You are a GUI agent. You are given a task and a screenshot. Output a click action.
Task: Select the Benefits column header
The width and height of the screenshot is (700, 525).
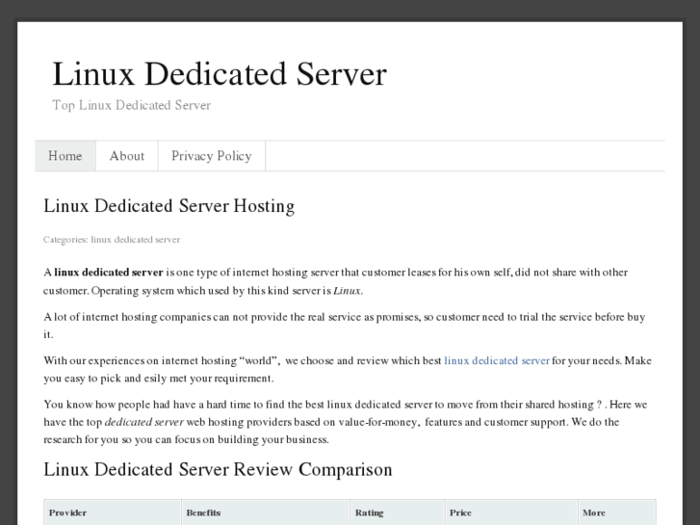tap(266, 512)
